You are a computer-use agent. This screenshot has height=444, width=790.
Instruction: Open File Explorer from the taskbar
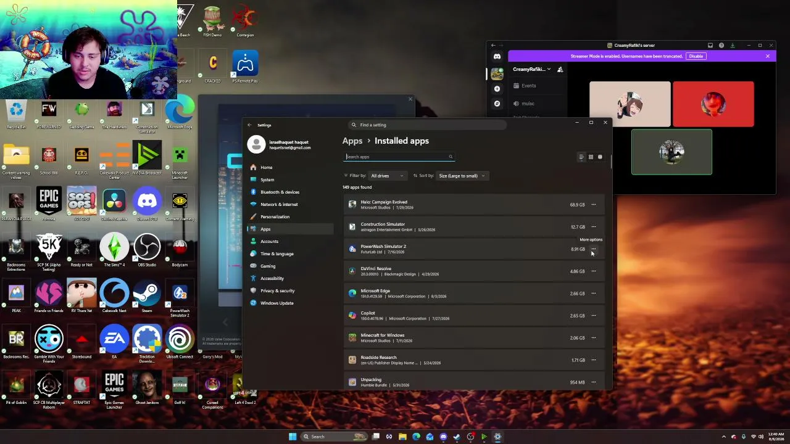click(402, 437)
